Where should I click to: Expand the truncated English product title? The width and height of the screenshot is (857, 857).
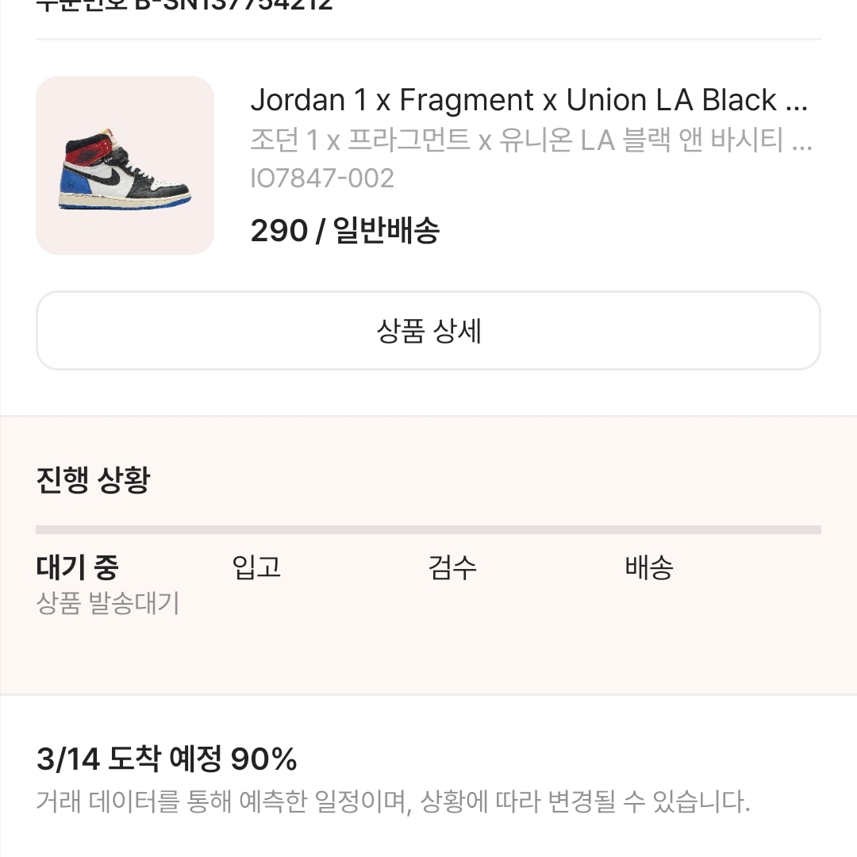(x=796, y=100)
